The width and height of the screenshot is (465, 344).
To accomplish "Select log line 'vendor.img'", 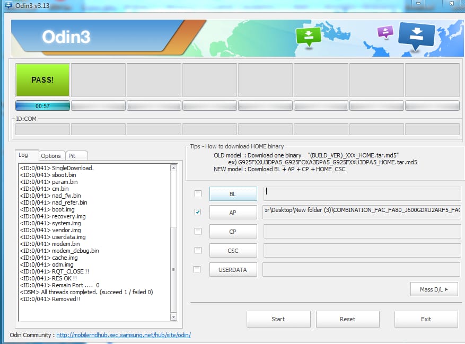I will (x=50, y=230).
